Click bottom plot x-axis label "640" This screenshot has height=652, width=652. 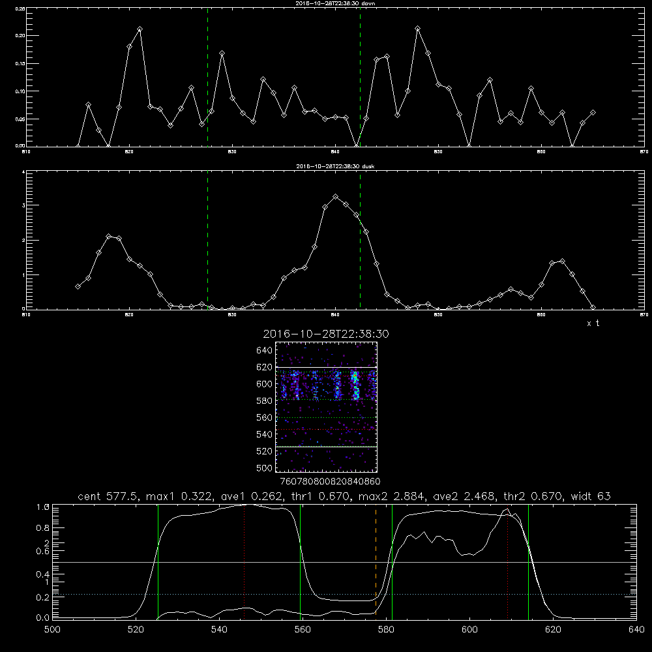[x=636, y=630]
